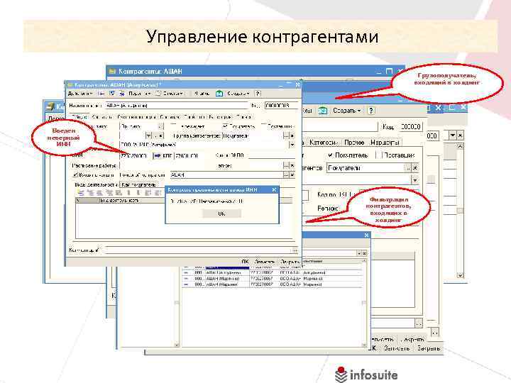The image size is (511, 383).
Task: Click OK in the ИНН control dialog
Action: click(x=221, y=213)
